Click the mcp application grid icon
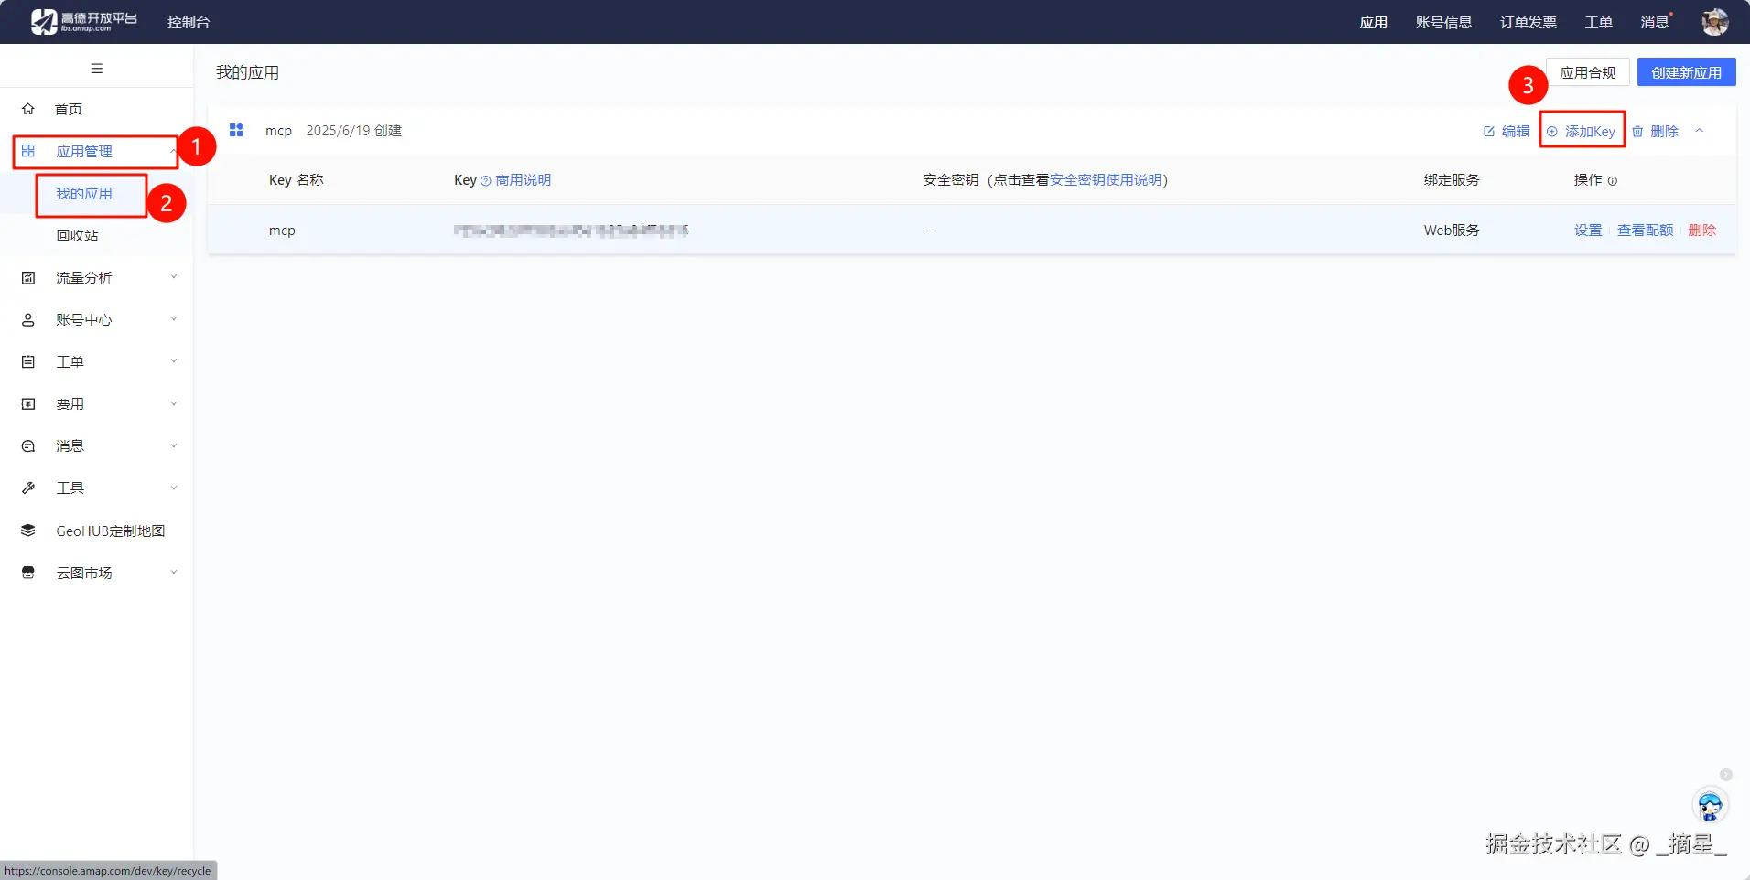The width and height of the screenshot is (1750, 880). pyautogui.click(x=236, y=130)
